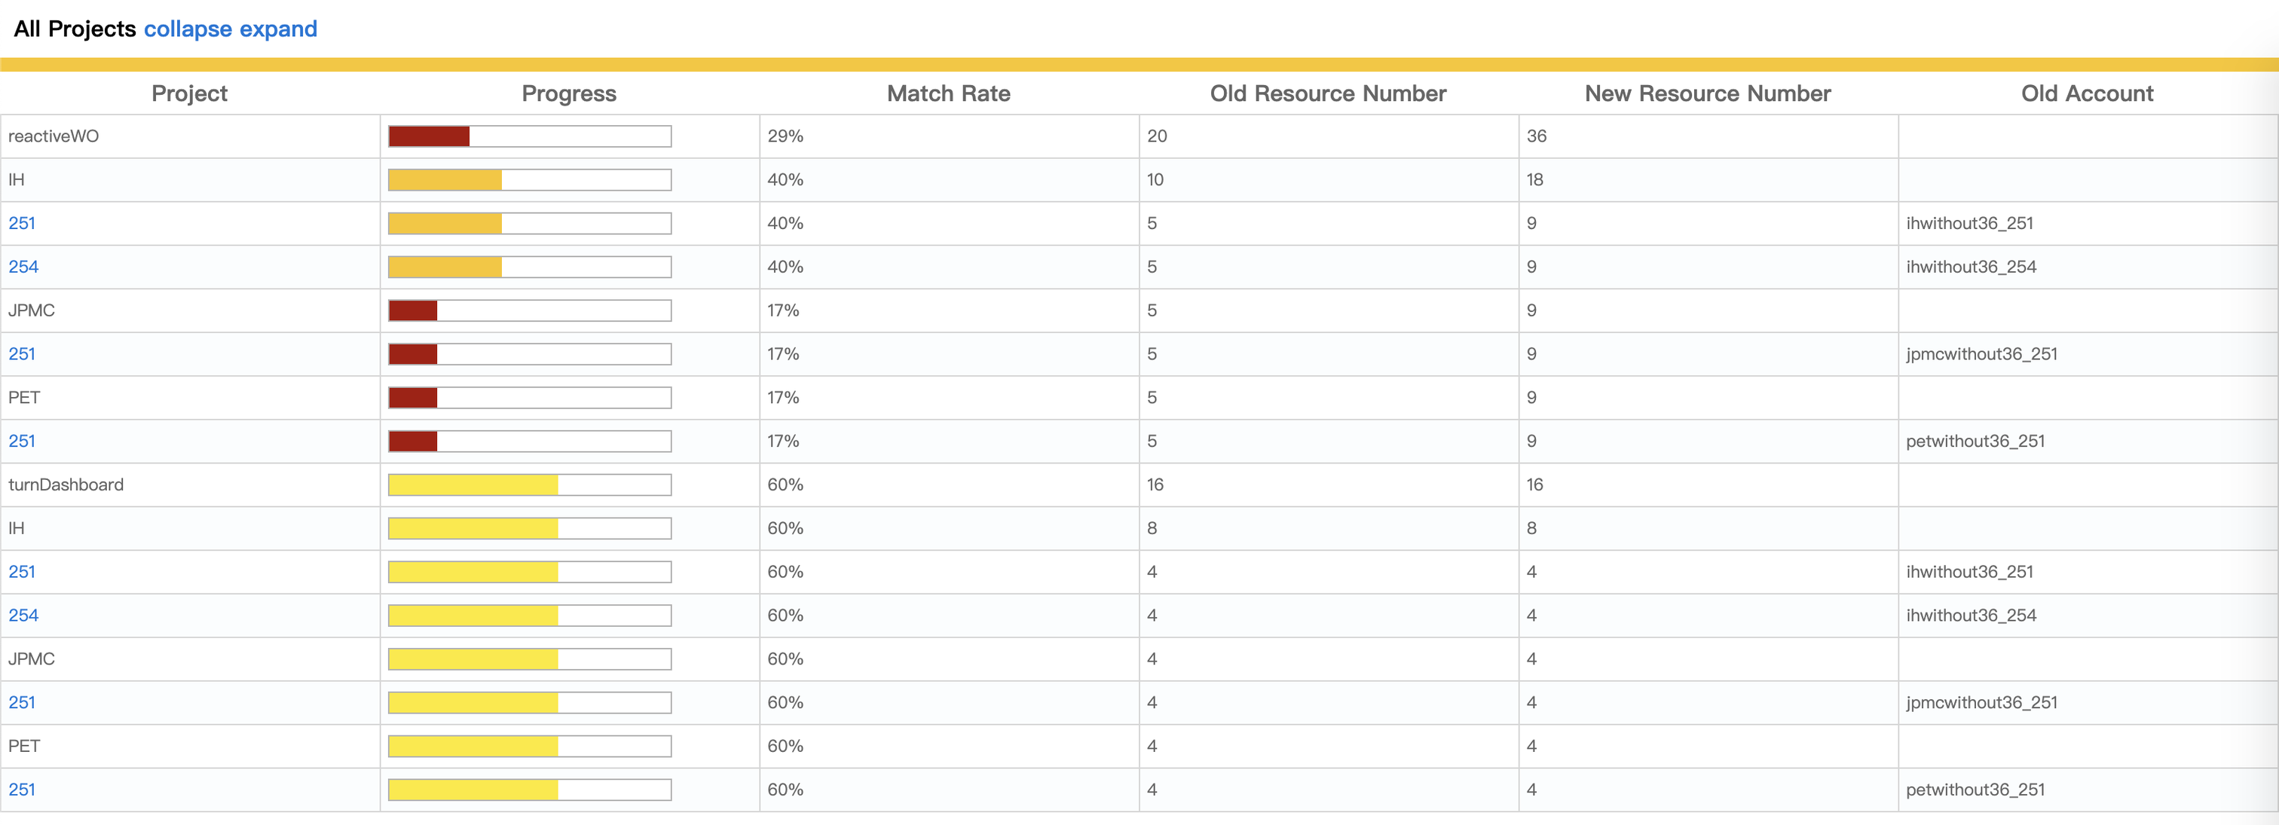Click the All Projects heading
The image size is (2279, 825).
(x=75, y=29)
